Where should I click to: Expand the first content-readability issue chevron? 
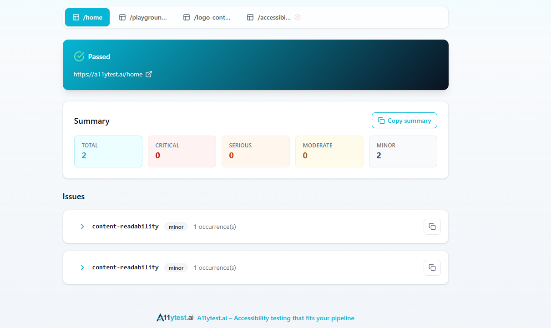coord(82,227)
